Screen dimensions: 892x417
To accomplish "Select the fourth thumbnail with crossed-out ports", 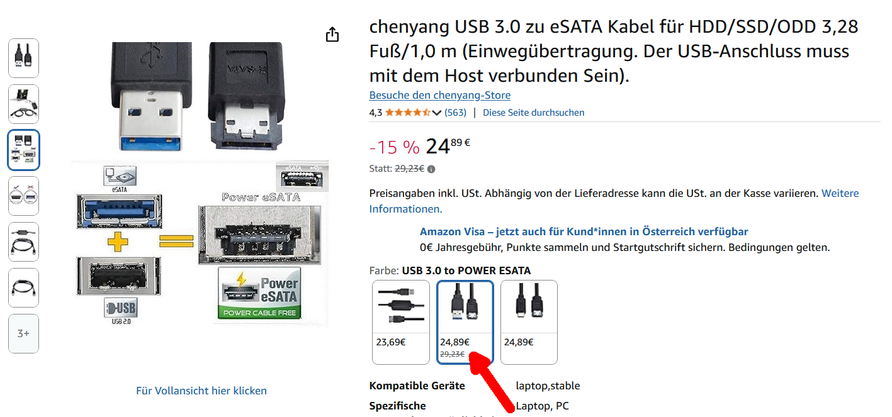I will point(23,196).
